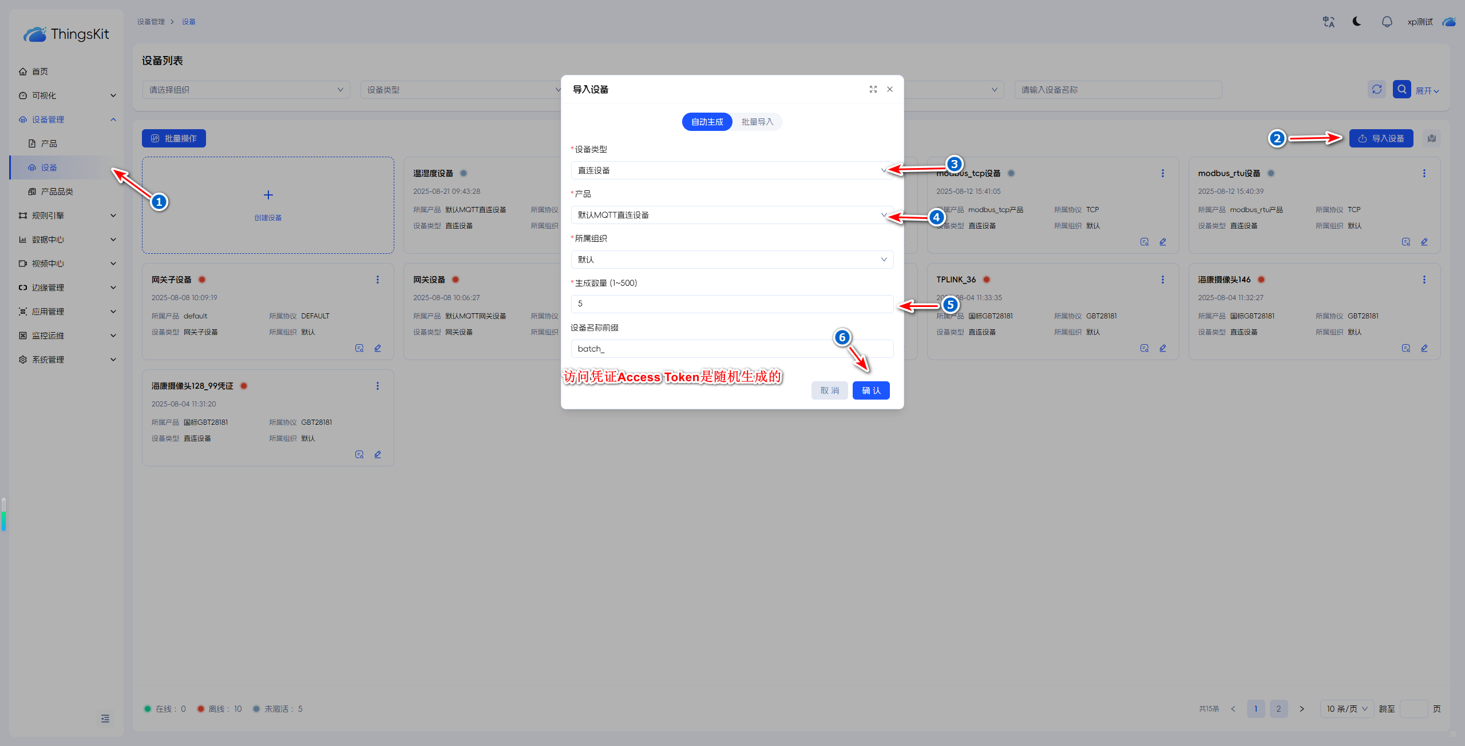Click the blue search icon button
Viewport: 1465px width, 746px height.
point(1401,89)
